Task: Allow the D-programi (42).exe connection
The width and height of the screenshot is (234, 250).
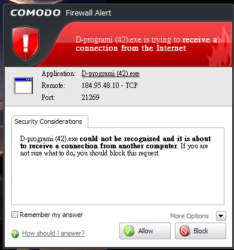Action: (x=145, y=231)
